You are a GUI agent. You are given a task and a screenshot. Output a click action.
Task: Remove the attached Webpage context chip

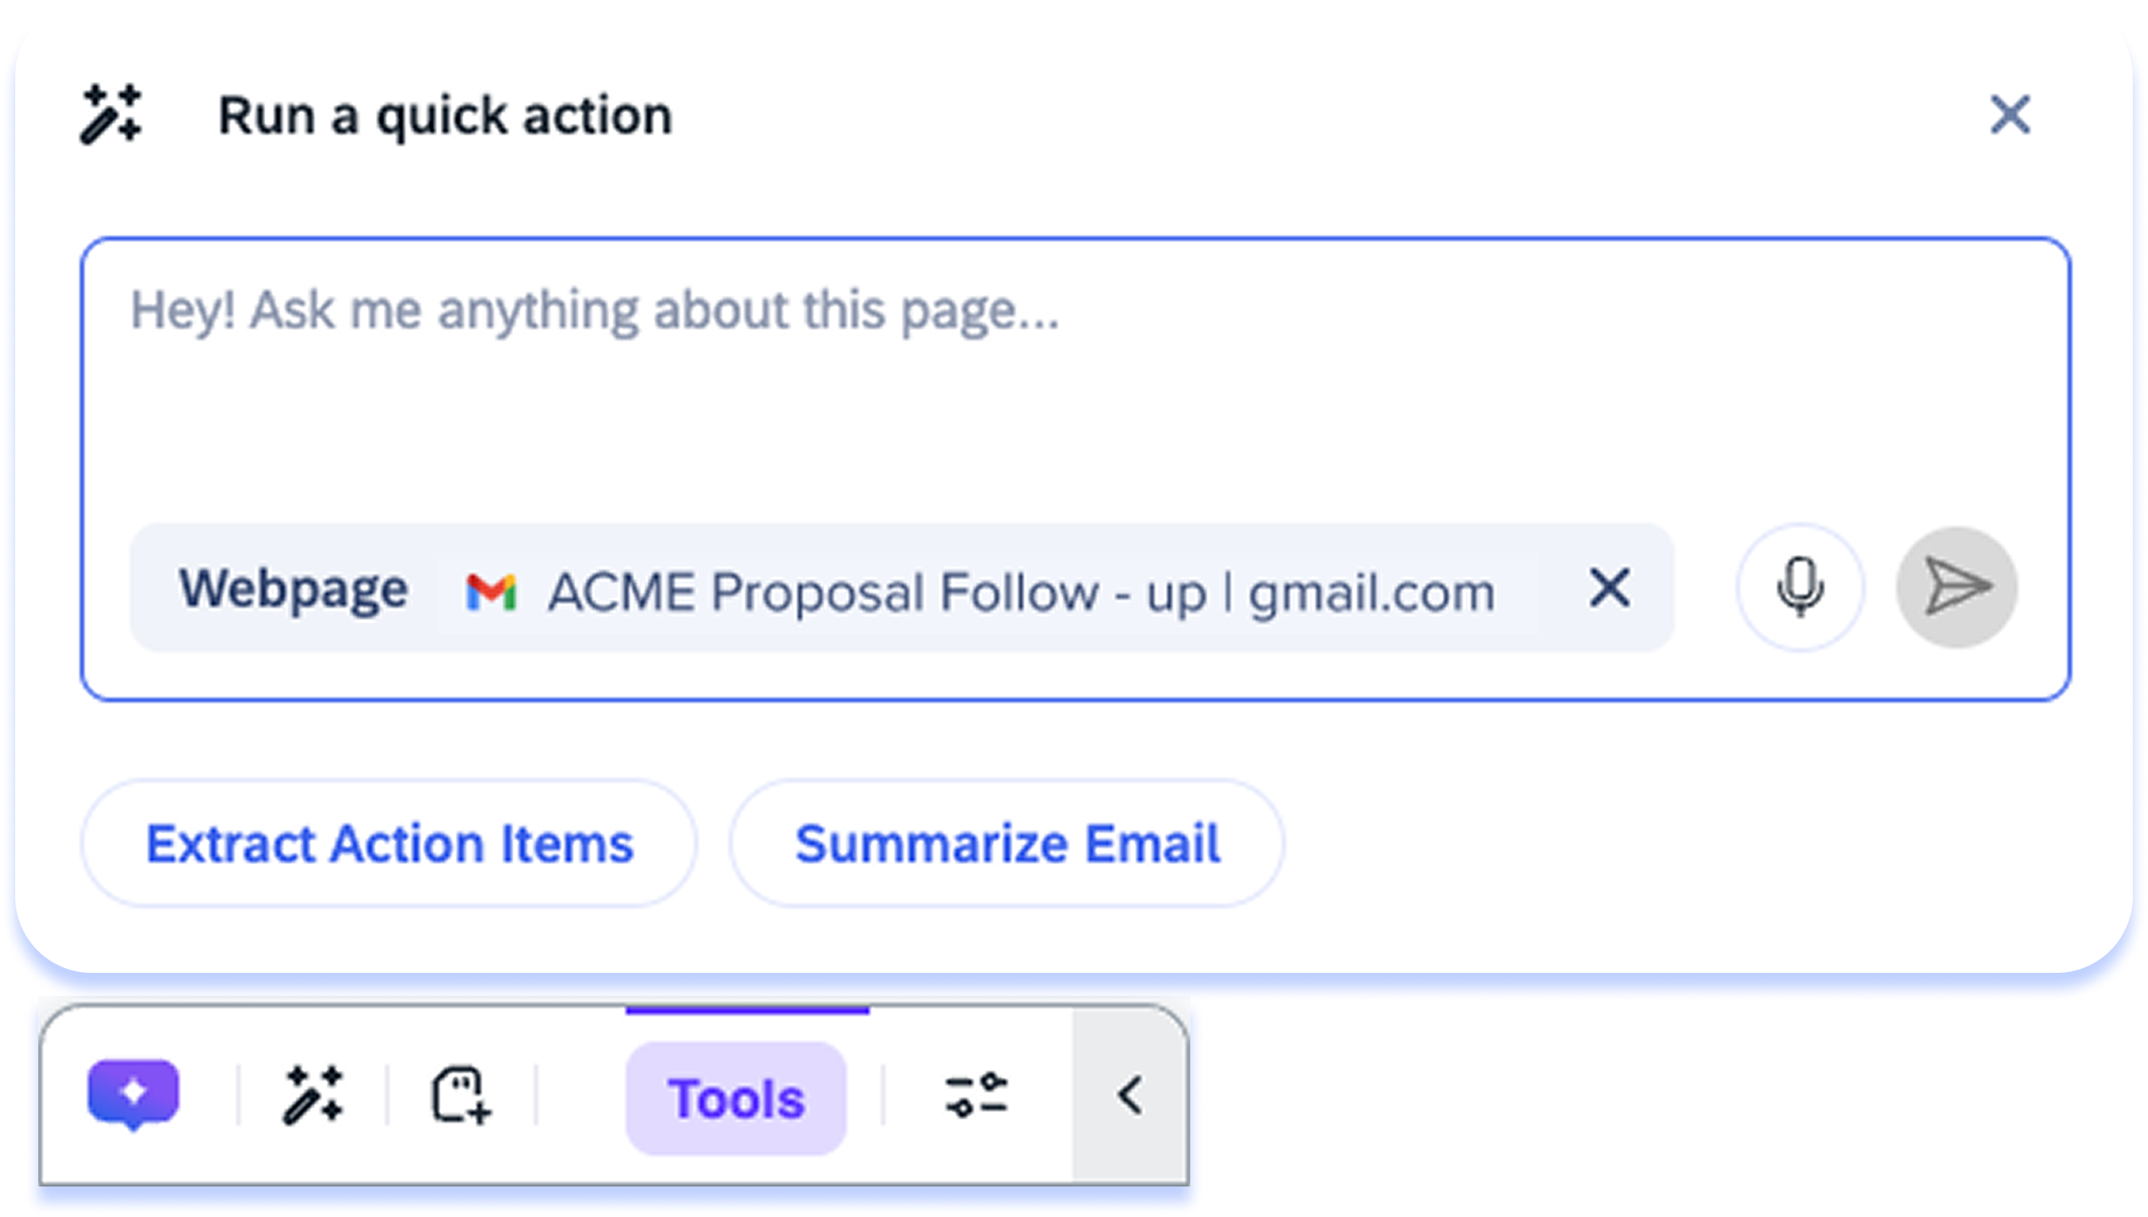tap(1609, 588)
